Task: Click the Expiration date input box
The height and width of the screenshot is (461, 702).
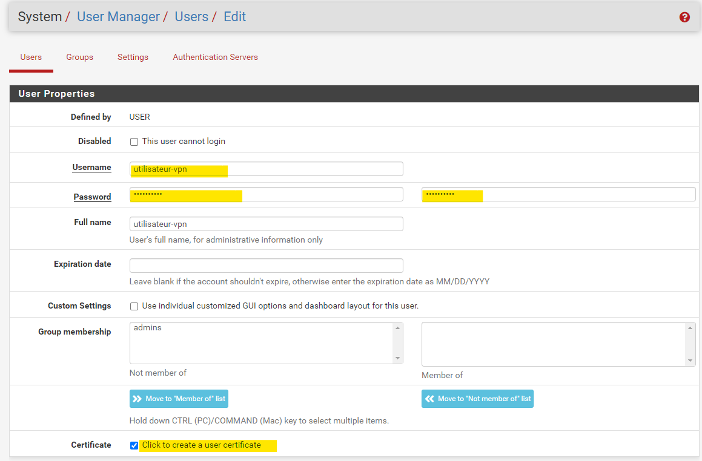Action: [x=266, y=266]
